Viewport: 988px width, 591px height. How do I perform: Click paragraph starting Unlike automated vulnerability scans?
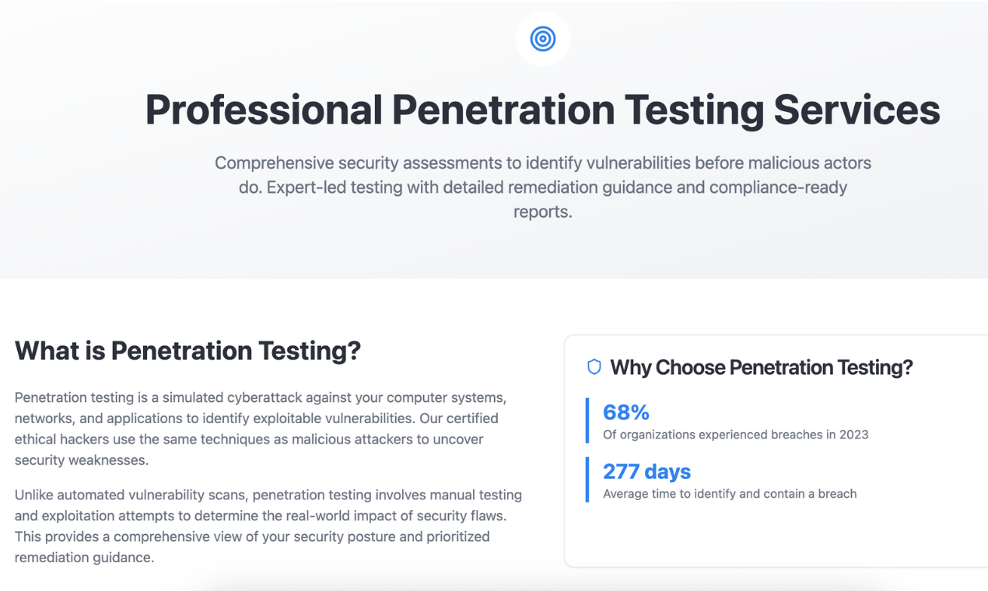(268, 526)
